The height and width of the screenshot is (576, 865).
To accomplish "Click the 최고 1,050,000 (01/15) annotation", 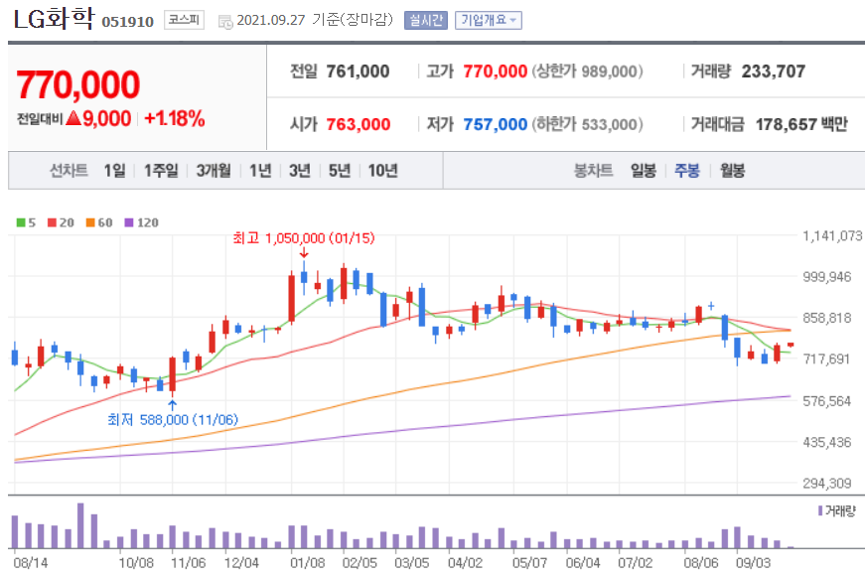I will 304,237.
